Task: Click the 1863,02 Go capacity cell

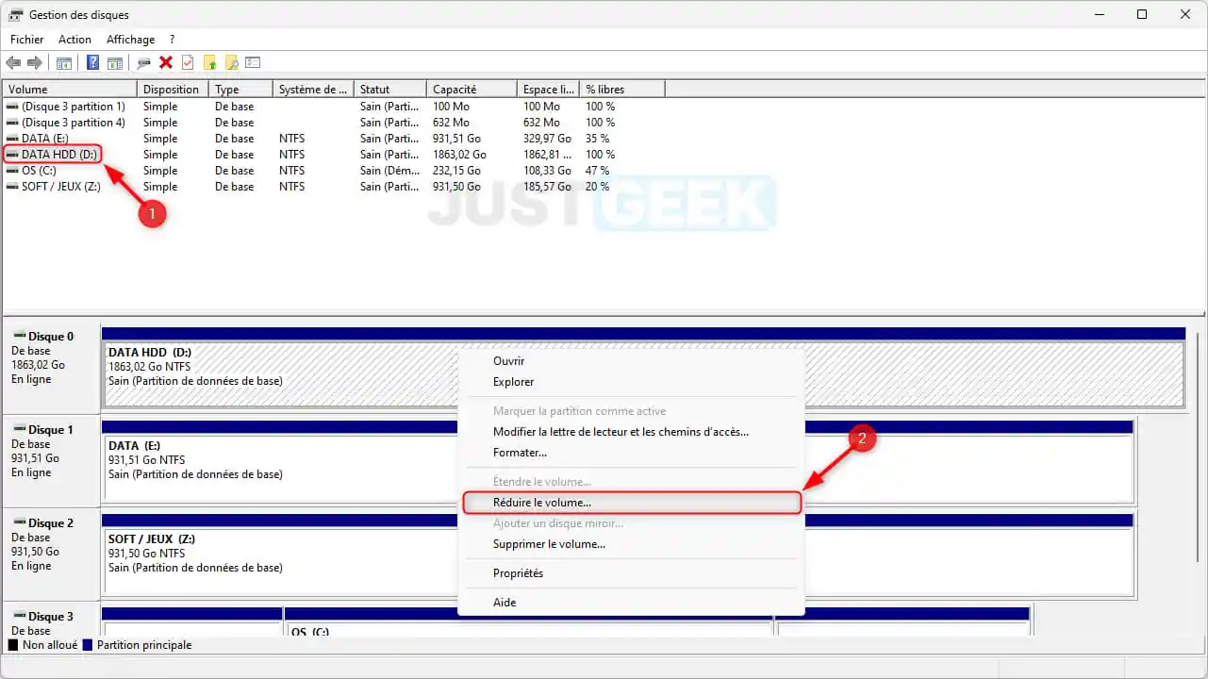Action: (x=459, y=155)
